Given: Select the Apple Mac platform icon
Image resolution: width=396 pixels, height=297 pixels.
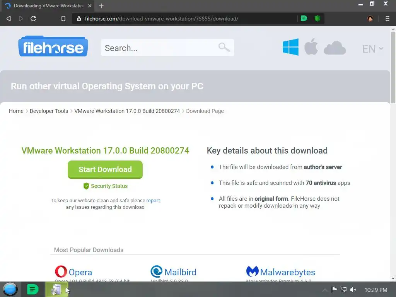Looking at the screenshot, I should tap(311, 46).
